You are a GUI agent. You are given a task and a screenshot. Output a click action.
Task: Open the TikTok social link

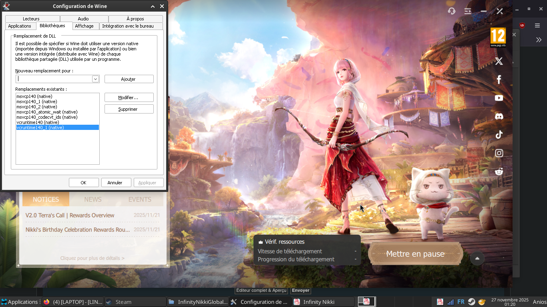pos(499,135)
